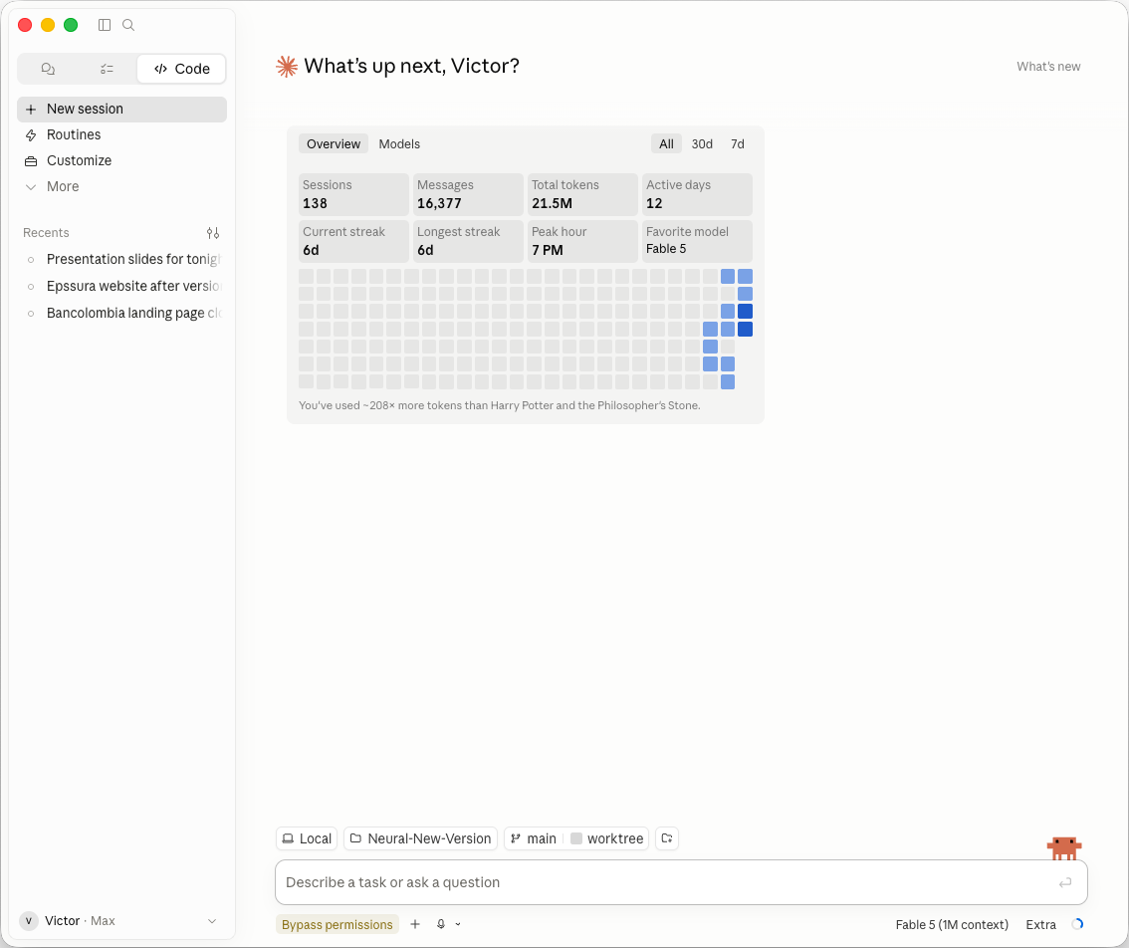Change the Extra effort setting
The image size is (1129, 948).
point(1040,925)
